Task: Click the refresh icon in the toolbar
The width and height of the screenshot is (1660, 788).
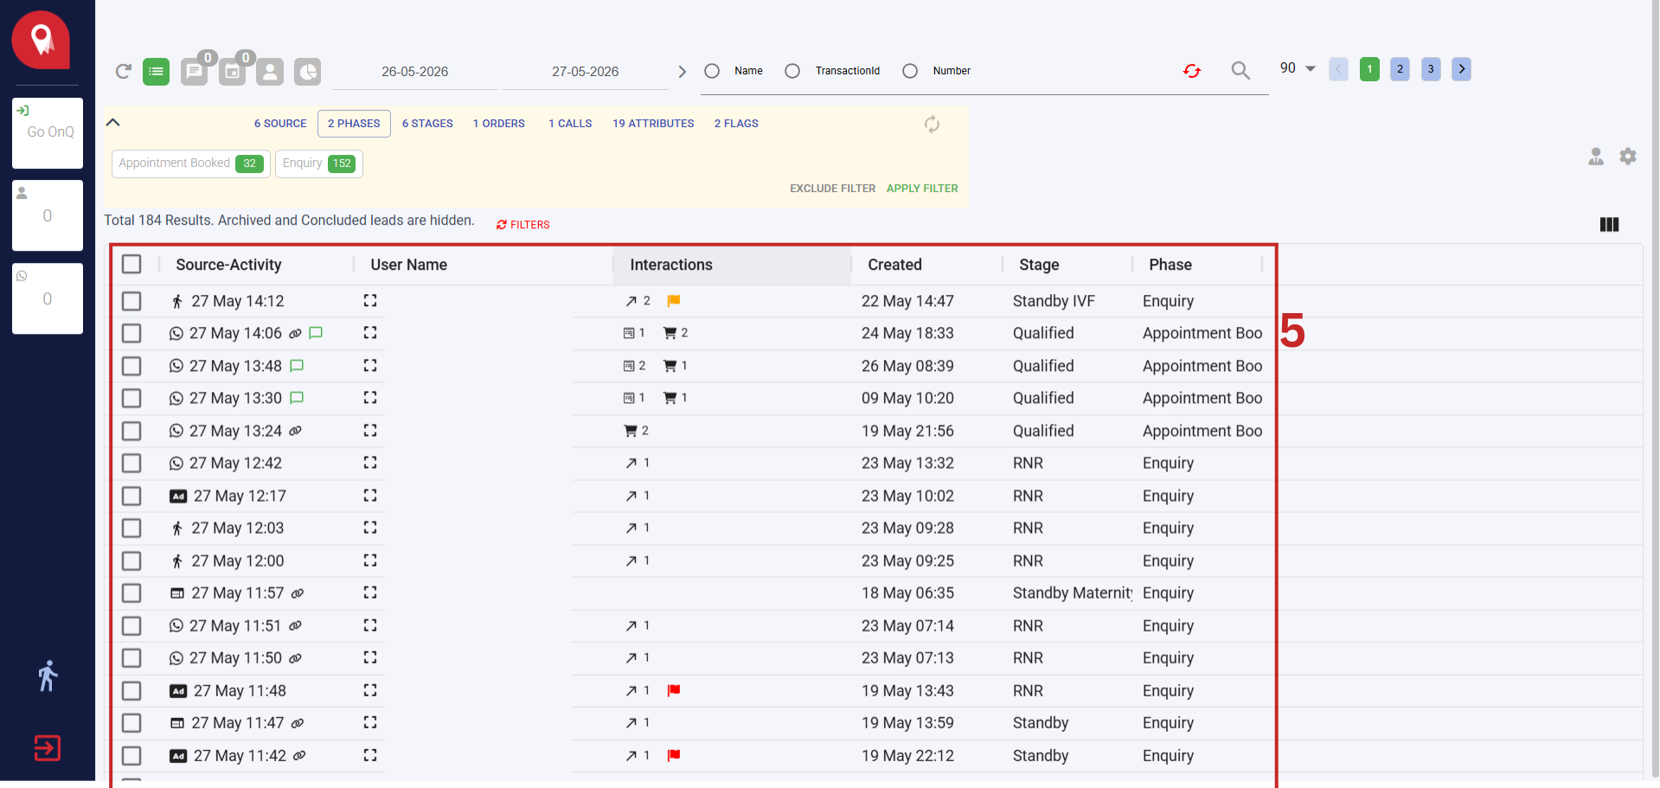Action: point(123,71)
